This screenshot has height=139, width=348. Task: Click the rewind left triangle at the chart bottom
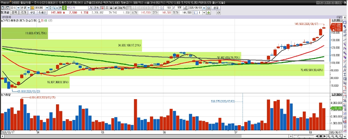point(317,136)
